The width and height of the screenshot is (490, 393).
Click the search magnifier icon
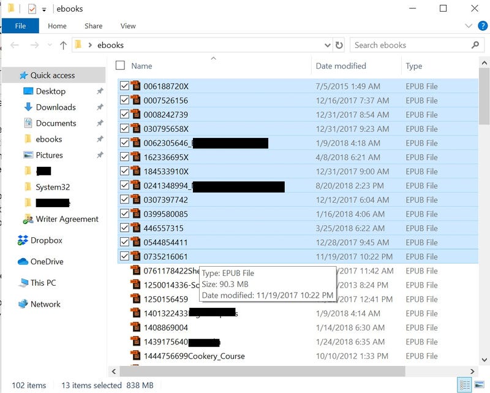[x=475, y=45]
